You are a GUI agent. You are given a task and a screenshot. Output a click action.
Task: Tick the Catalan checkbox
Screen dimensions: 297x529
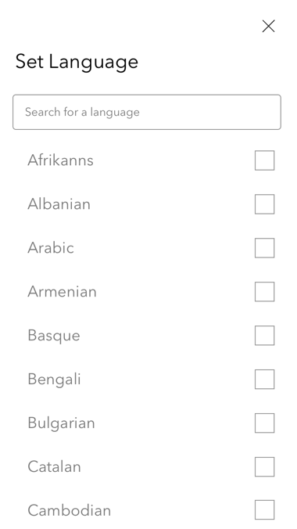click(265, 467)
